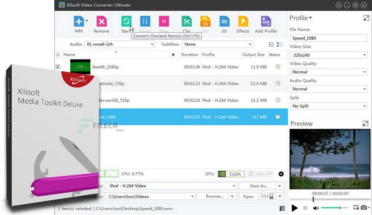Open the Video Size 320x240 dropdown

point(328,55)
